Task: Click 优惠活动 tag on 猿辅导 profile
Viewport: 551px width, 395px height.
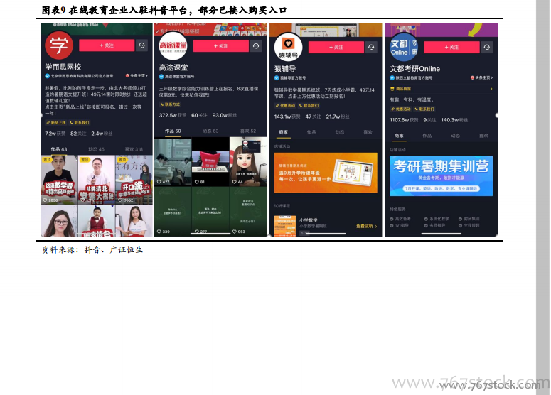Action: tap(285, 106)
